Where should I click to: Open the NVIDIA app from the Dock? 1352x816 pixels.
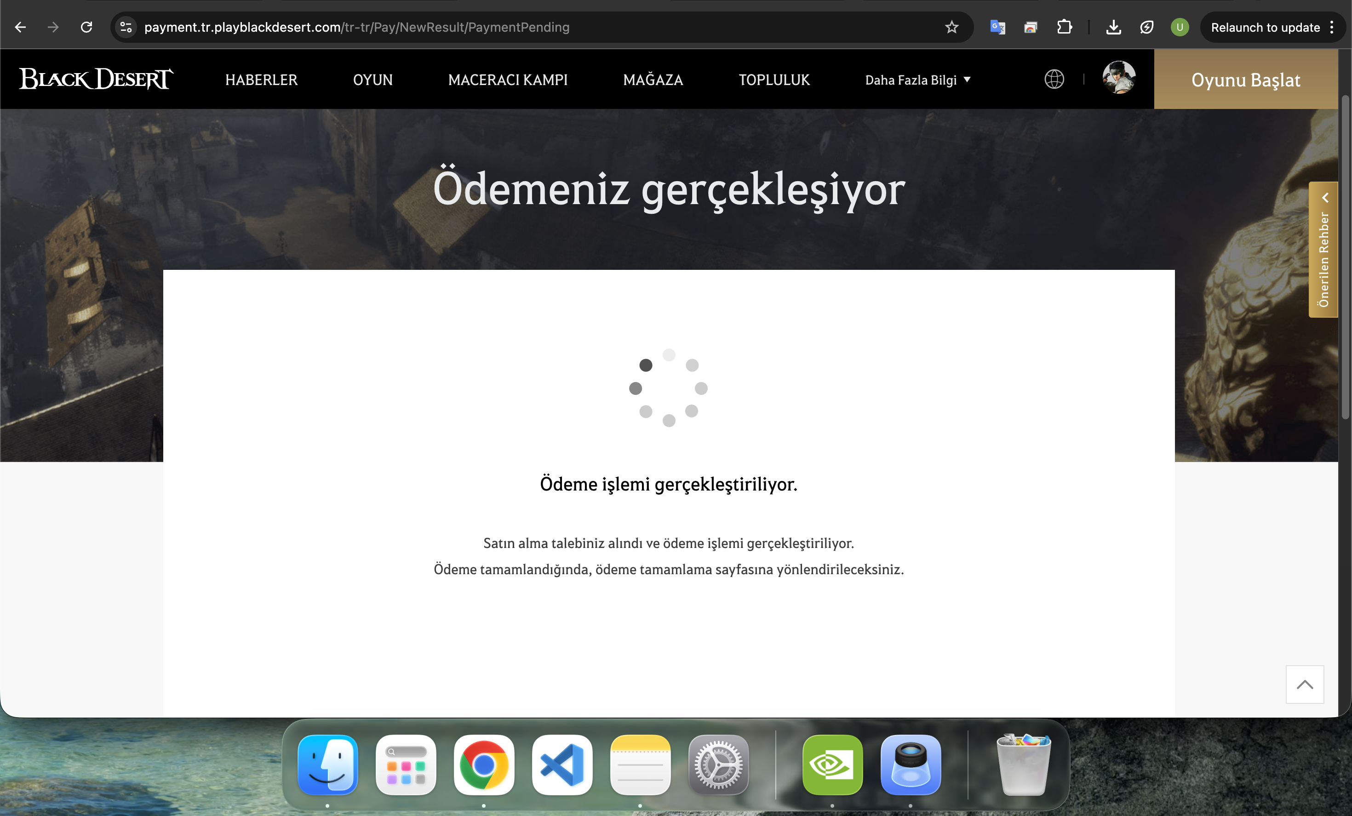click(x=832, y=765)
